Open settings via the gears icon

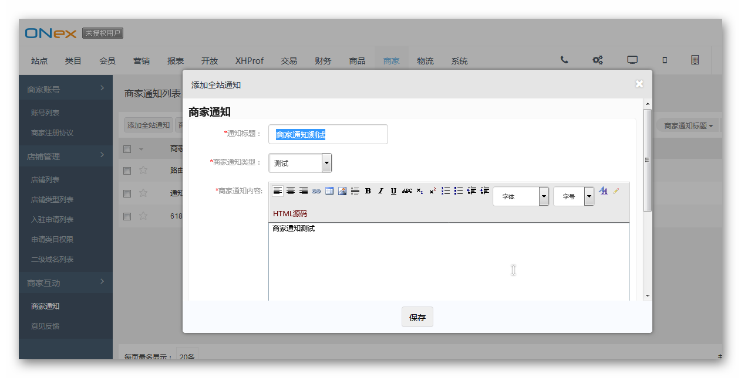coord(598,60)
